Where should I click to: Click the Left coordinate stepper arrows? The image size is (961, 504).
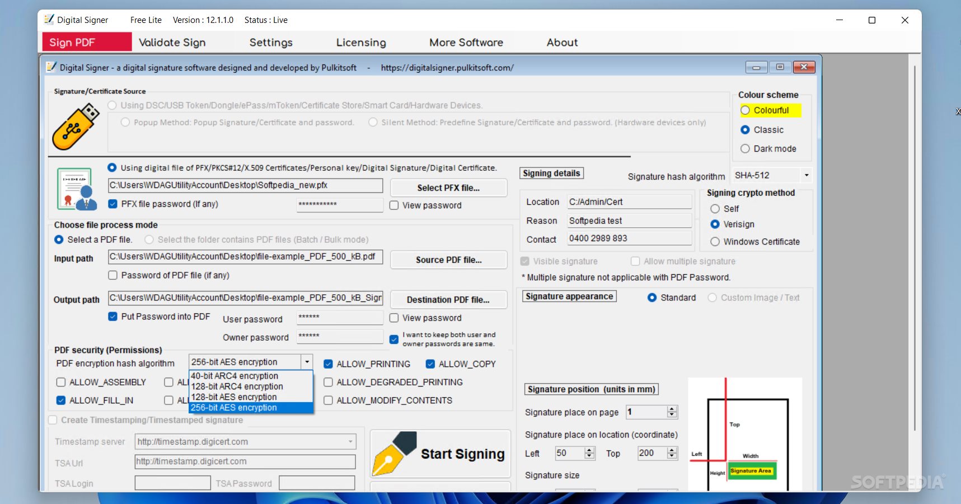point(589,453)
